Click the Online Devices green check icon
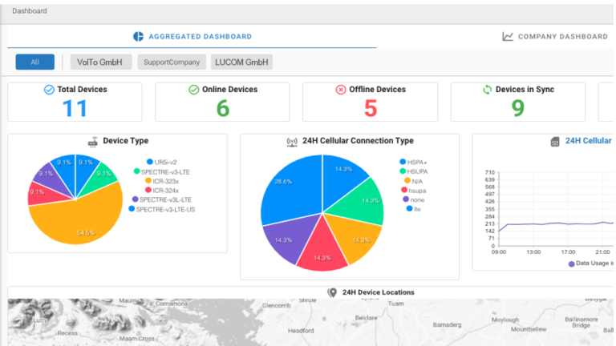Image resolution: width=616 pixels, height=346 pixels. point(193,90)
